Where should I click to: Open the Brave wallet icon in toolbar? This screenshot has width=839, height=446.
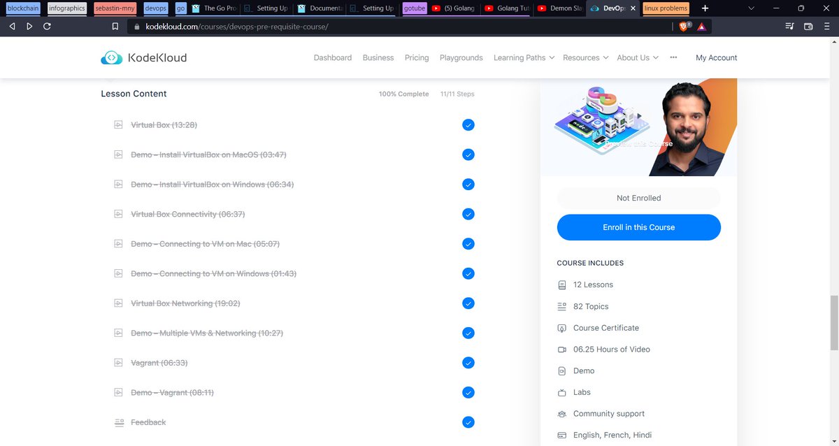808,27
